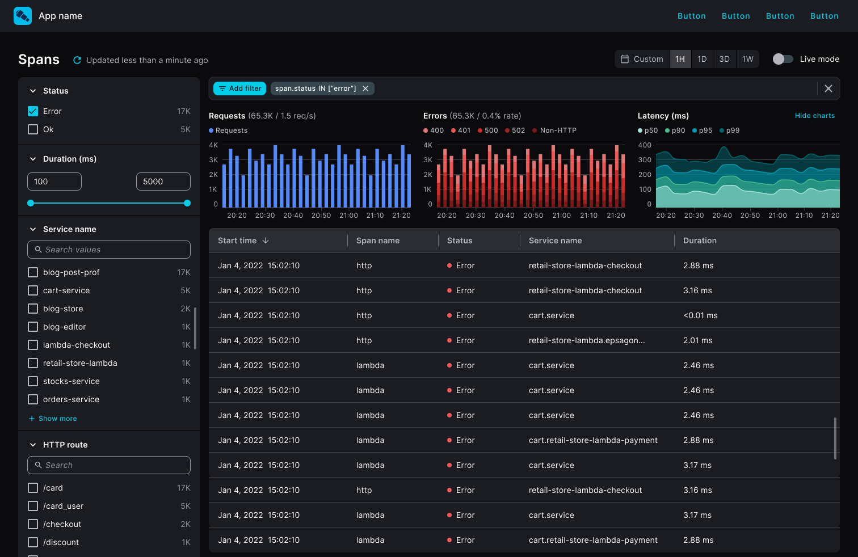The width and height of the screenshot is (858, 557).
Task: Click the sort arrow on Start time column
Action: pos(266,240)
